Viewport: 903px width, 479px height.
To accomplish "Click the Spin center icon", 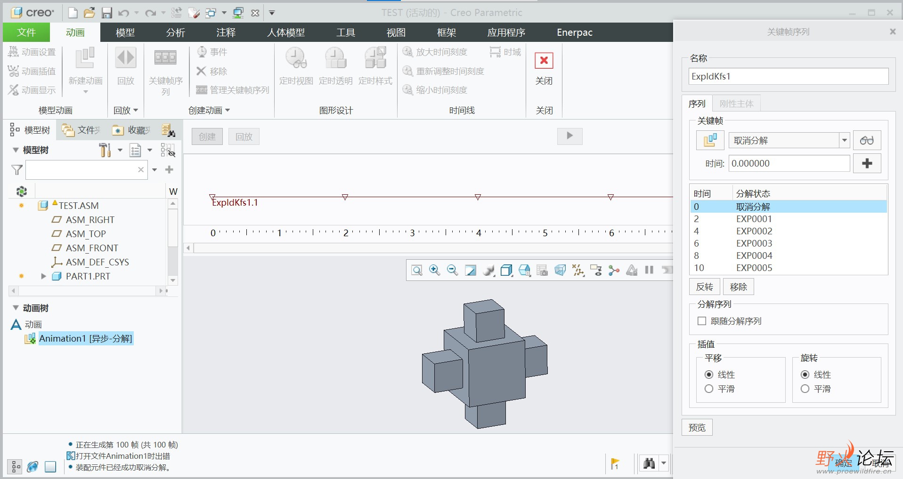I will click(614, 270).
